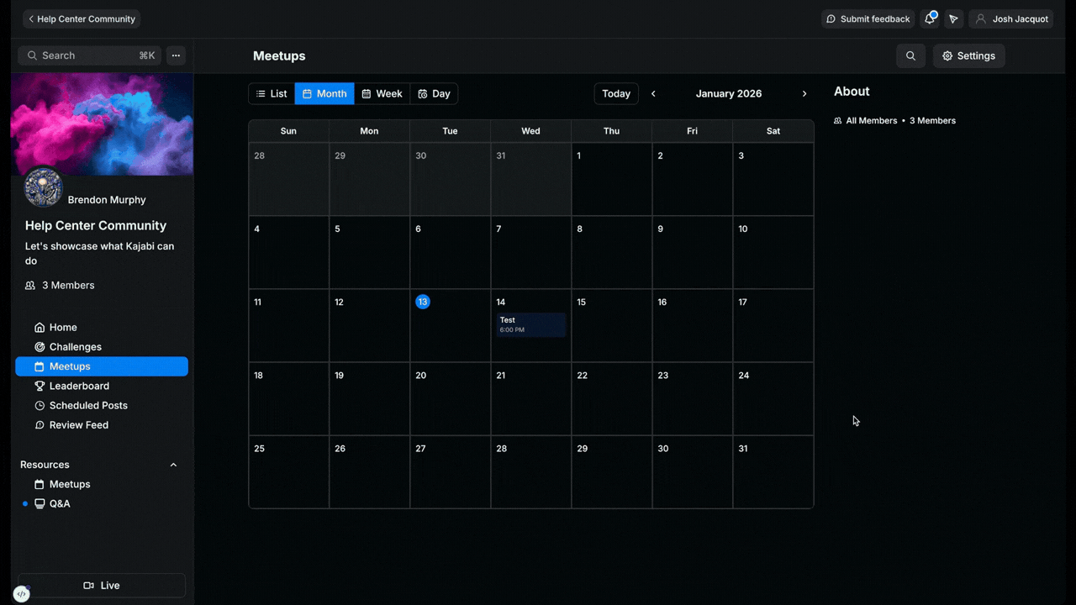1076x605 pixels.
Task: Switch the calendar to Week view
Action: coord(382,93)
